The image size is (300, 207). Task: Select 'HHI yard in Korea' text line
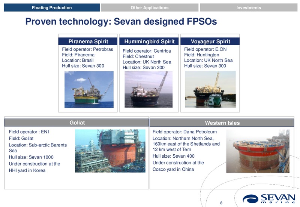pyautogui.click(x=27, y=170)
